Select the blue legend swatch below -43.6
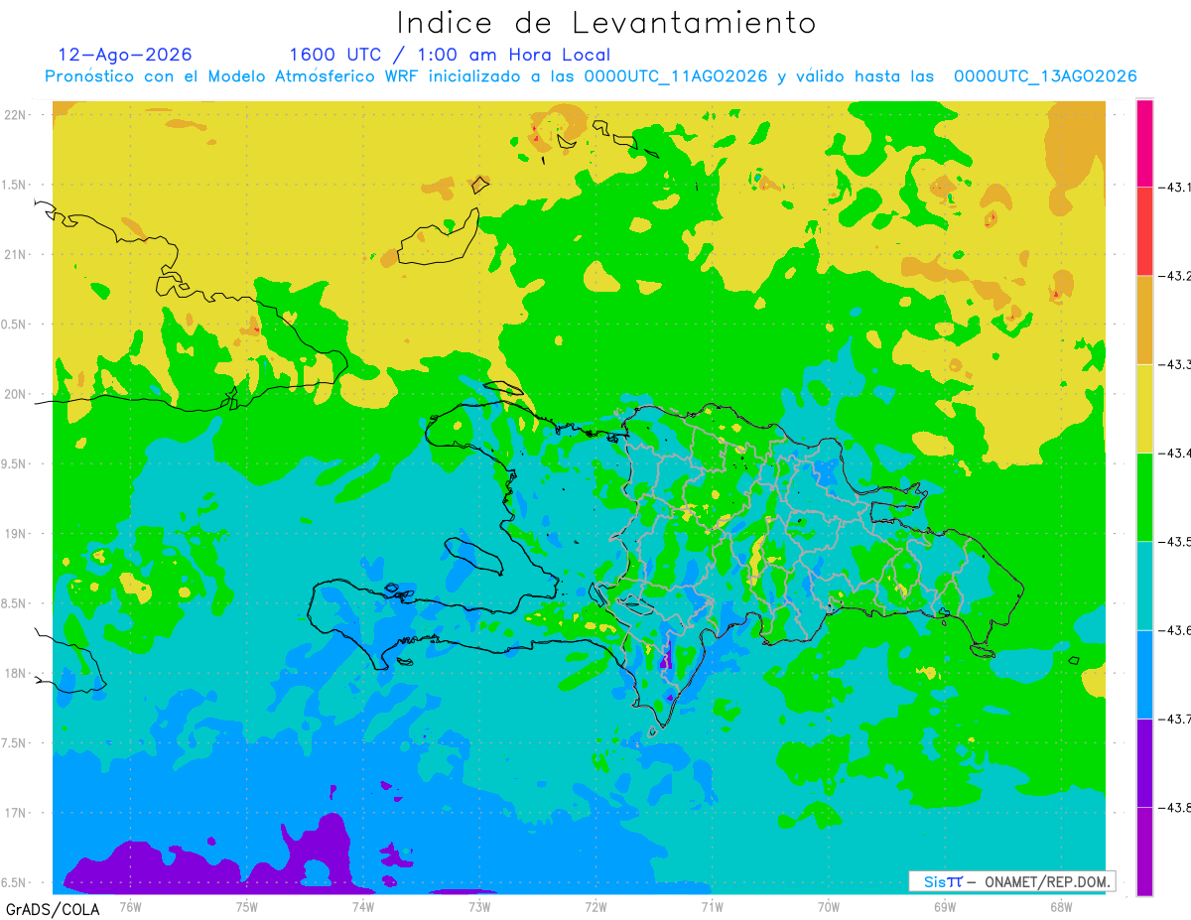The width and height of the screenshot is (1191, 920). 1144,674
